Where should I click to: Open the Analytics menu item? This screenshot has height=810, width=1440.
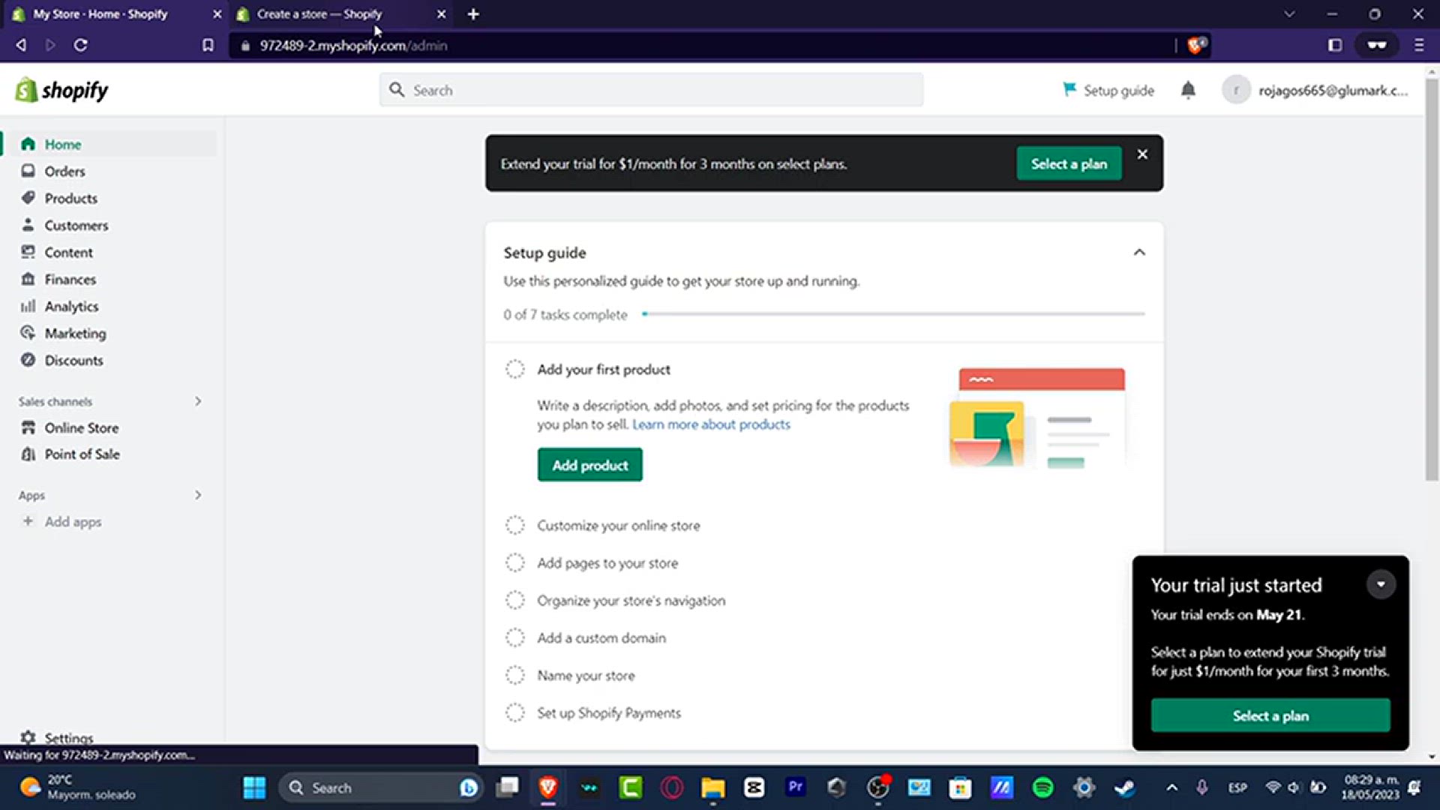point(109,306)
